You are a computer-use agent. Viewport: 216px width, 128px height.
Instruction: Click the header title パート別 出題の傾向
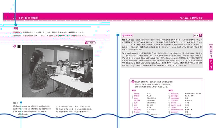pyautogui.click(x=26, y=18)
